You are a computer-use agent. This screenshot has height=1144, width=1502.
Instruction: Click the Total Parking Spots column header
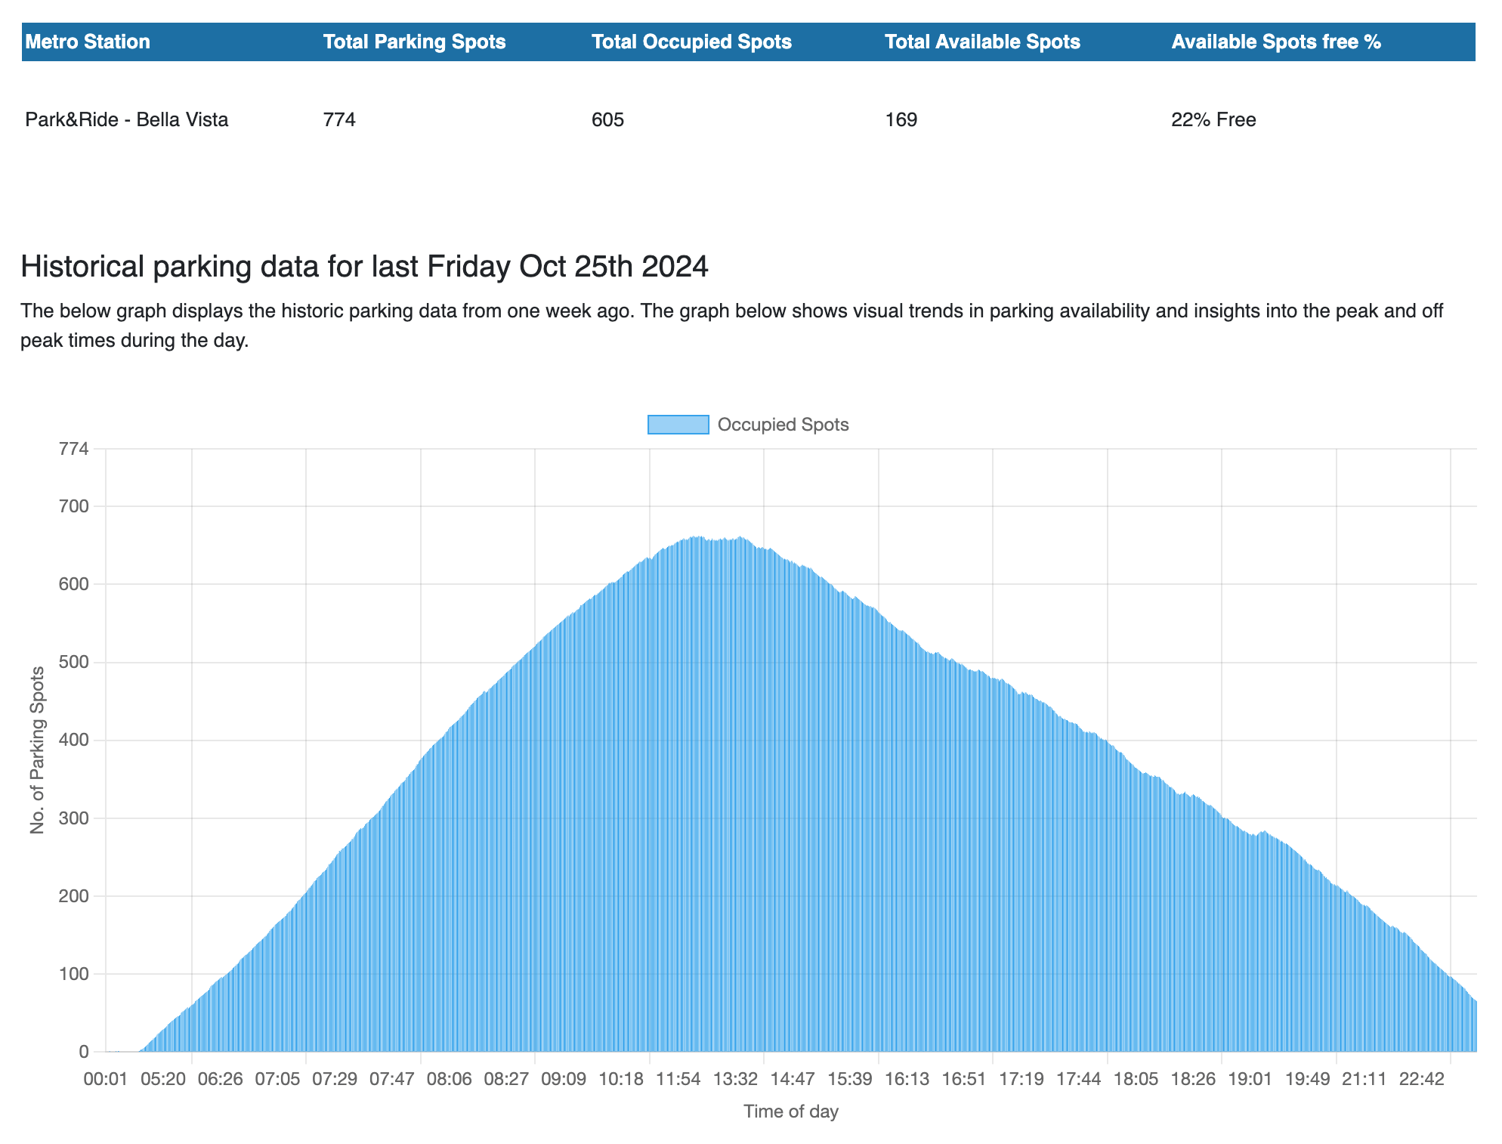point(414,42)
